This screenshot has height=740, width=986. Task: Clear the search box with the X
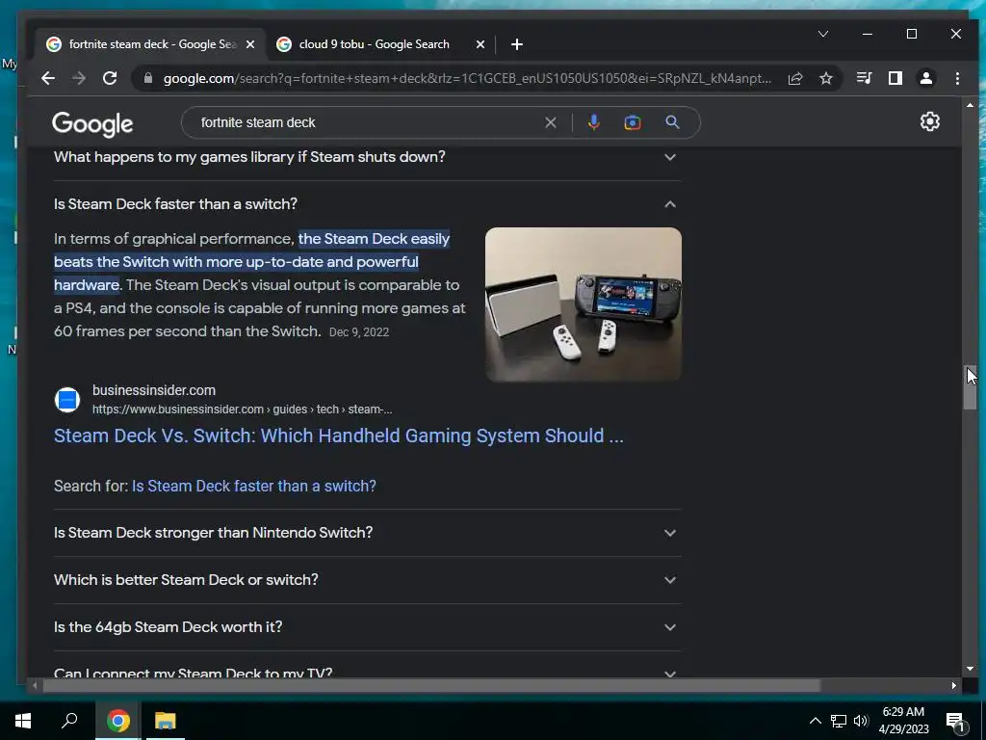tap(550, 122)
